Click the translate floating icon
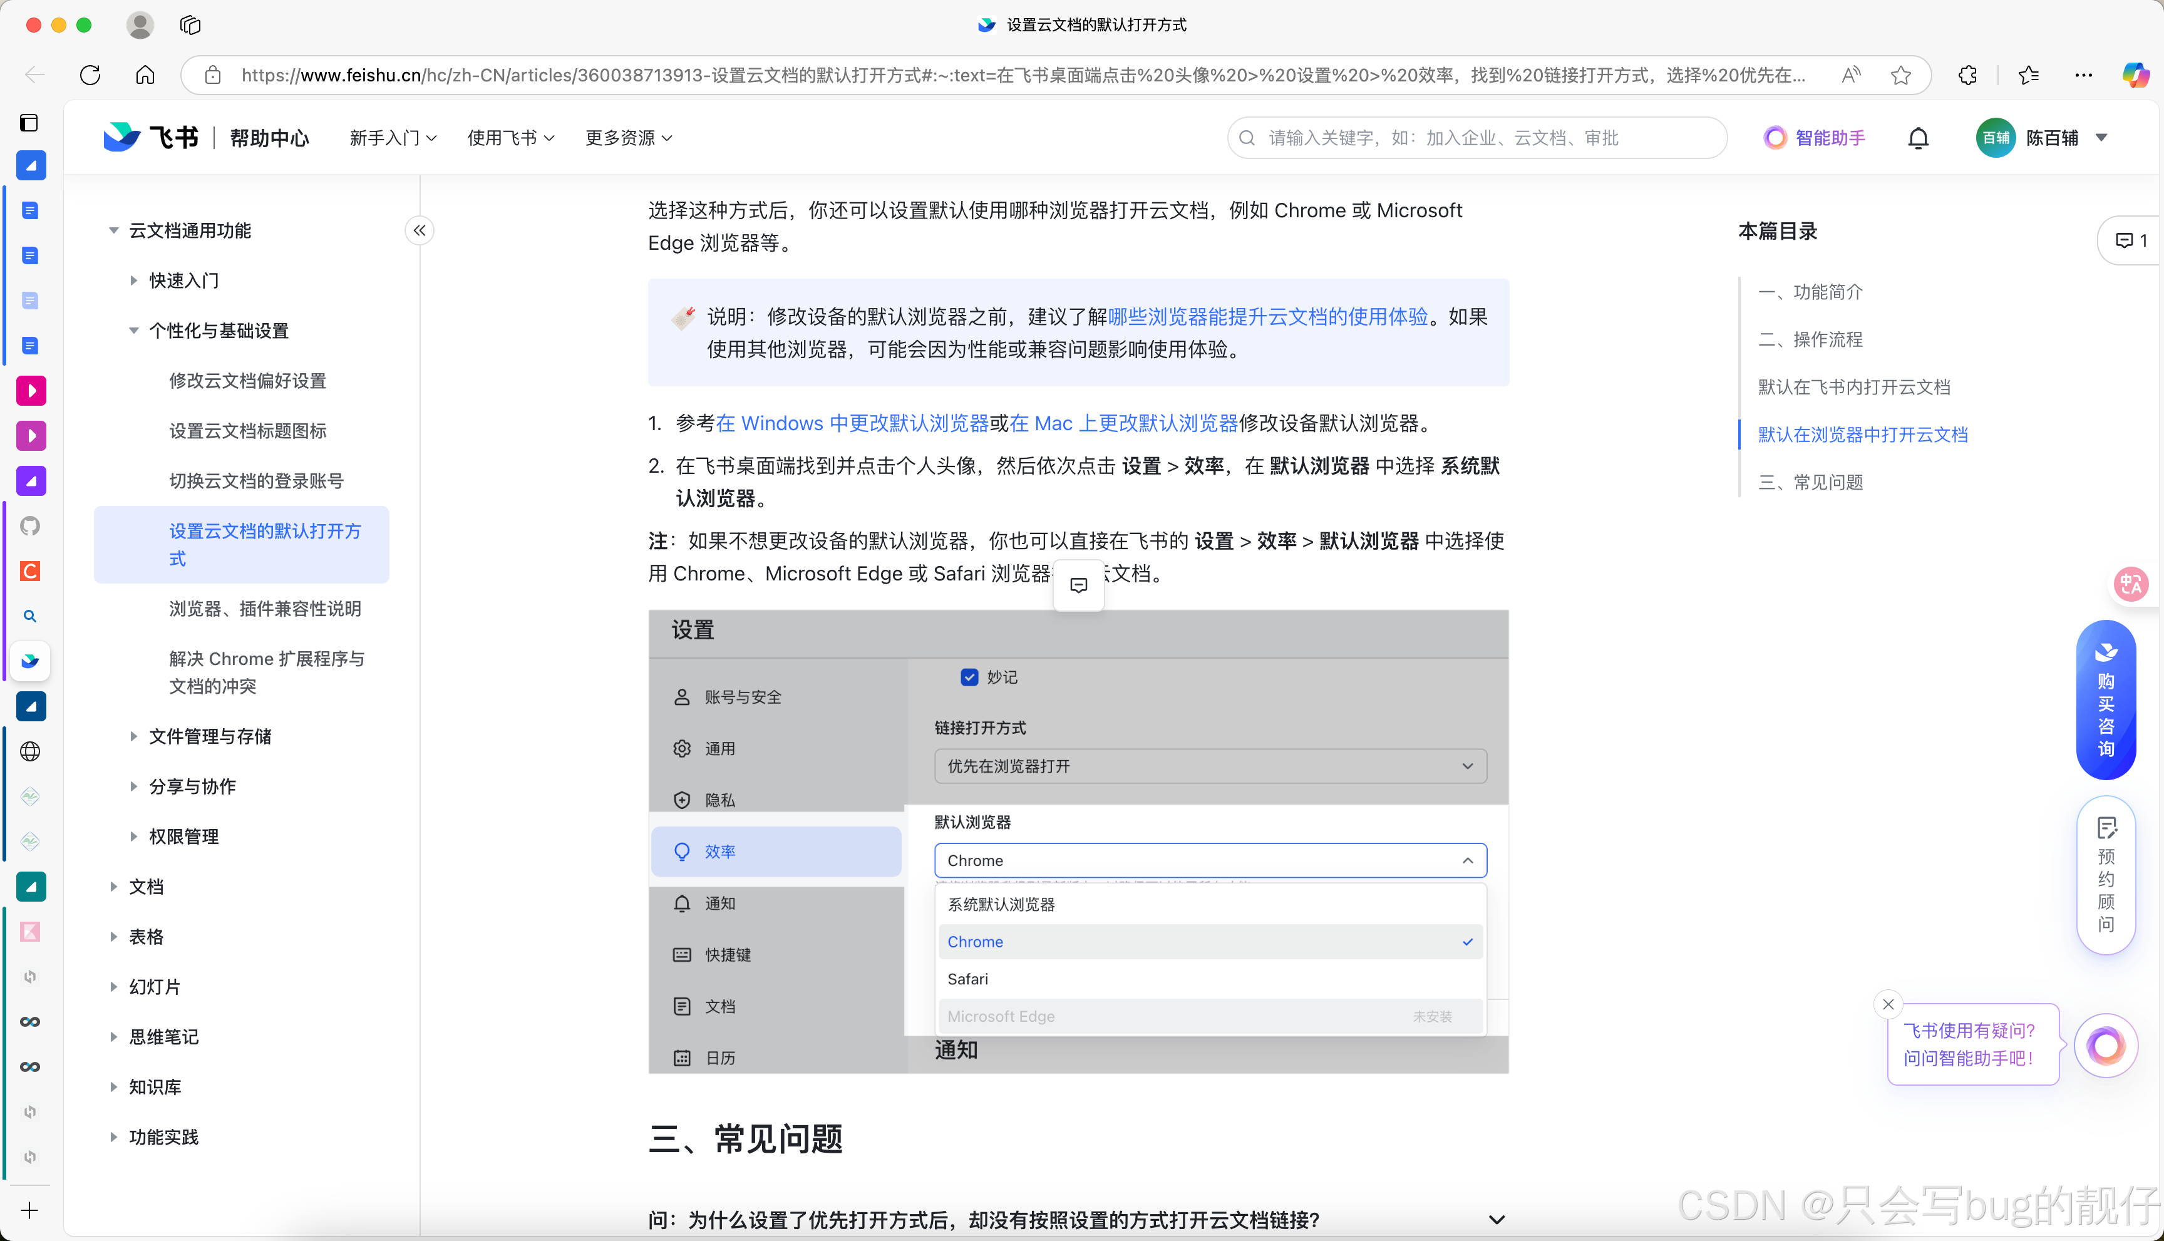Viewport: 2164px width, 1241px height. (2131, 584)
